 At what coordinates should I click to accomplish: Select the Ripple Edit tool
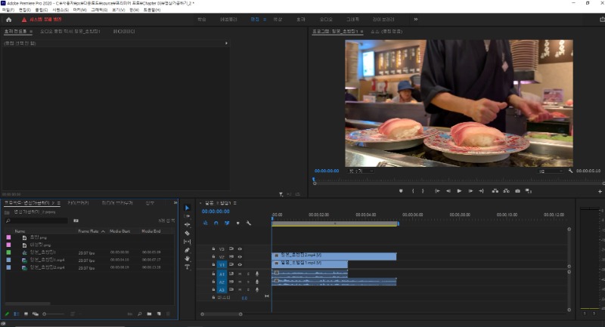[x=187, y=224]
